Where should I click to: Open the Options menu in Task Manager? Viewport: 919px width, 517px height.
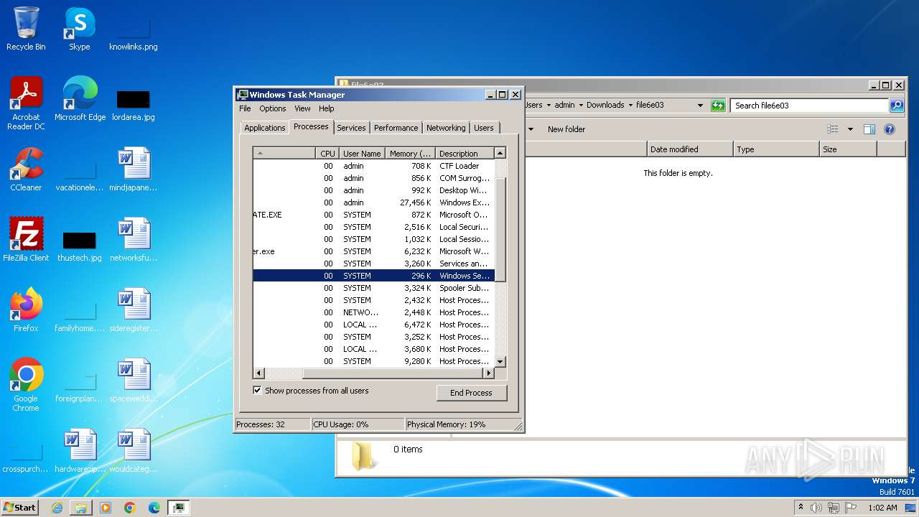[273, 108]
